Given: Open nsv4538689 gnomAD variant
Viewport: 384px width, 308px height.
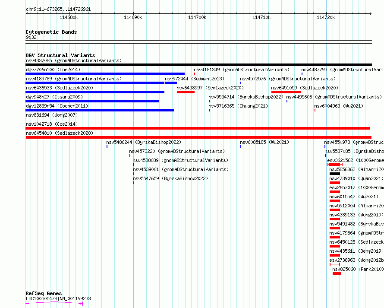Looking at the screenshot, I should click(x=180, y=160).
